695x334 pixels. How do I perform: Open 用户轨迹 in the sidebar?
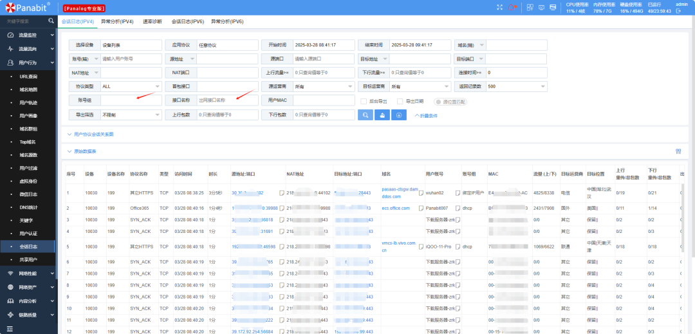click(28, 103)
